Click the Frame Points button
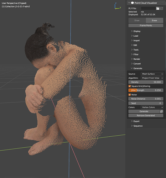166x178 pixels. click(146, 25)
